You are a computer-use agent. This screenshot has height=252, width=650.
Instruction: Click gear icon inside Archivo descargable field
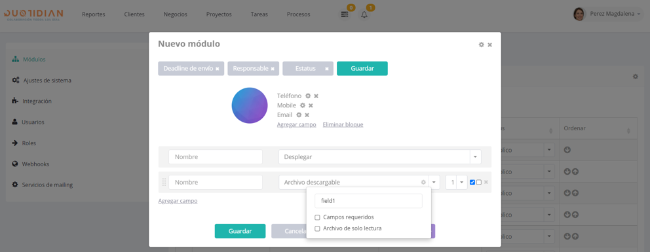coord(423,183)
